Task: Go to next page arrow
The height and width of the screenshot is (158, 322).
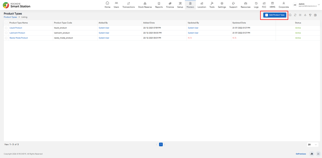Action: coord(164,144)
